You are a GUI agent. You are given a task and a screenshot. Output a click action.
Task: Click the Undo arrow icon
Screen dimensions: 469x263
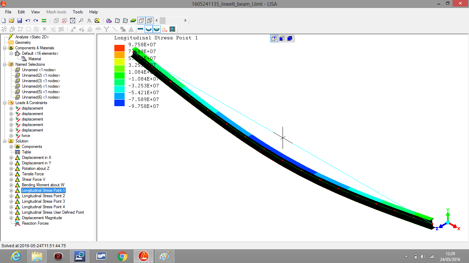pos(28,21)
